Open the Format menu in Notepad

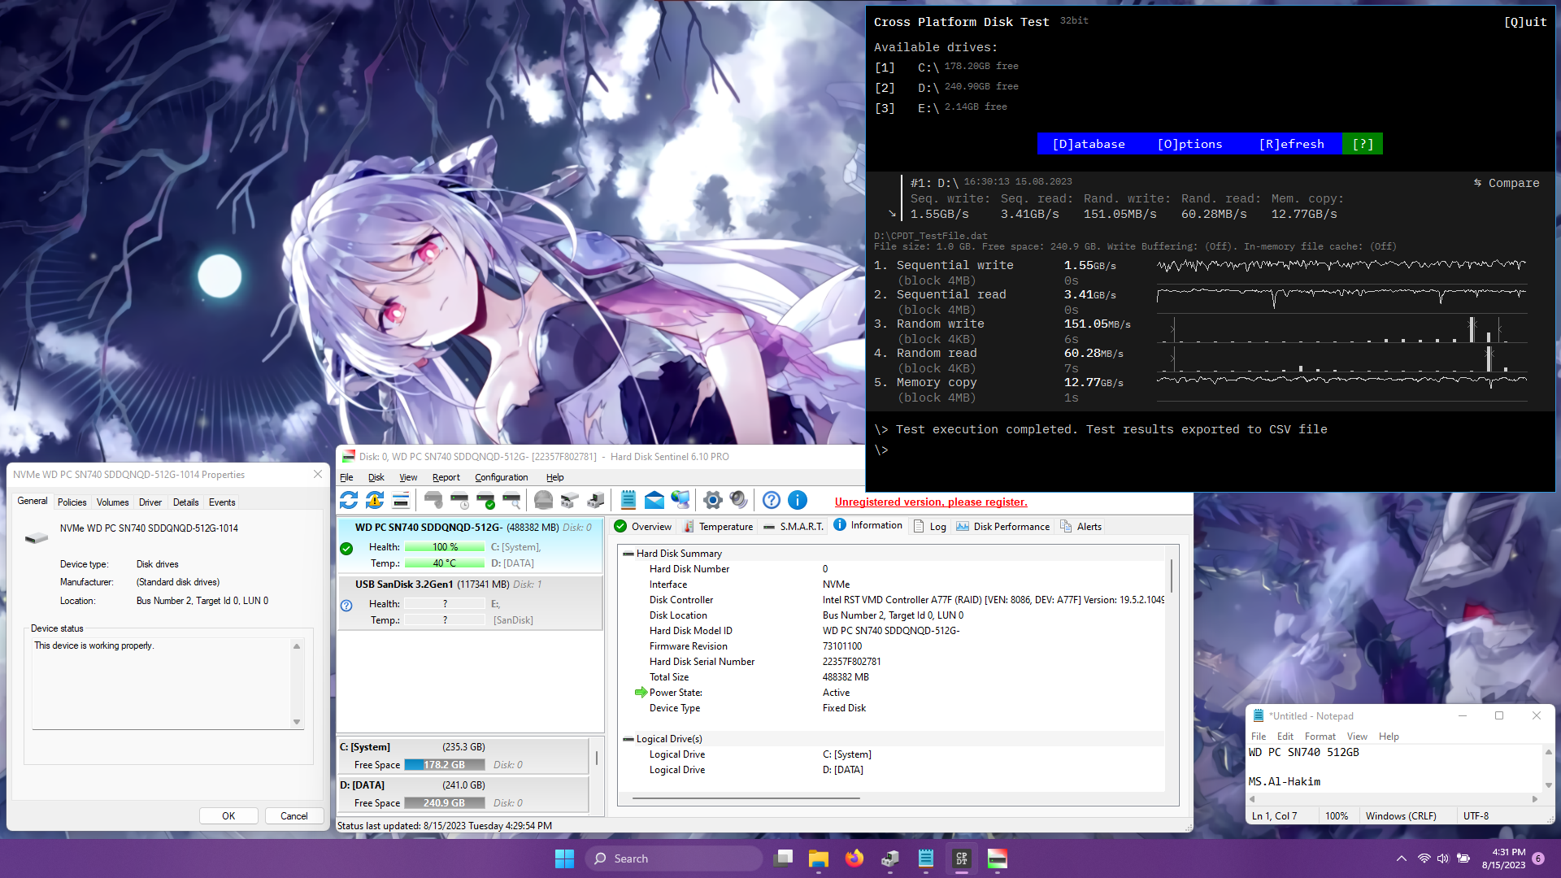1320,737
